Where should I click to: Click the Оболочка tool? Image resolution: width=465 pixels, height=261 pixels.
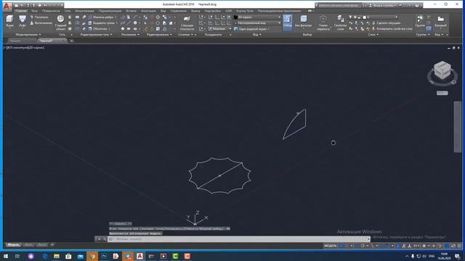point(99,29)
